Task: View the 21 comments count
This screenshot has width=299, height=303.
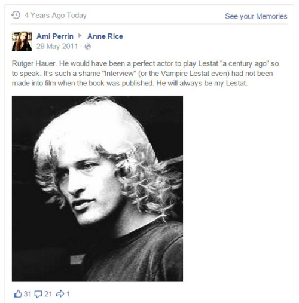Action: pyautogui.click(x=48, y=294)
